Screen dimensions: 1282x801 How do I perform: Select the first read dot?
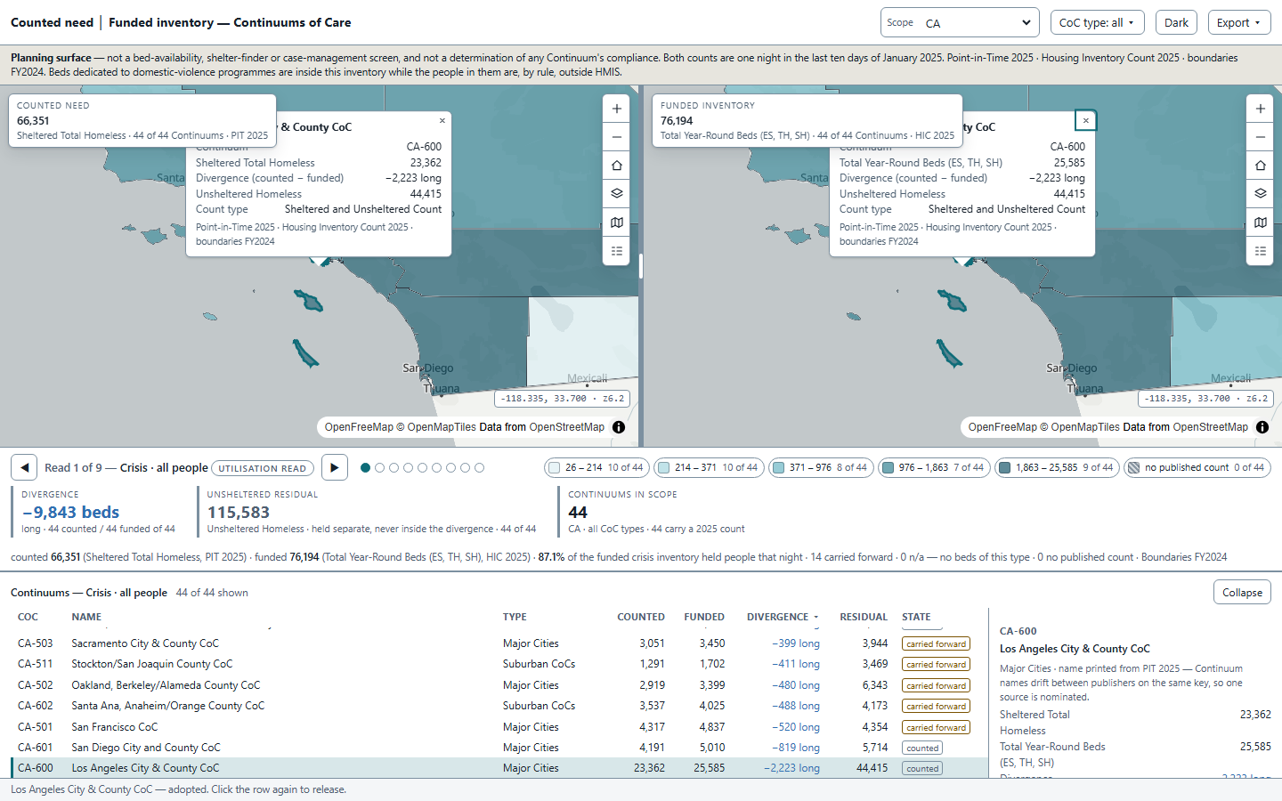366,467
